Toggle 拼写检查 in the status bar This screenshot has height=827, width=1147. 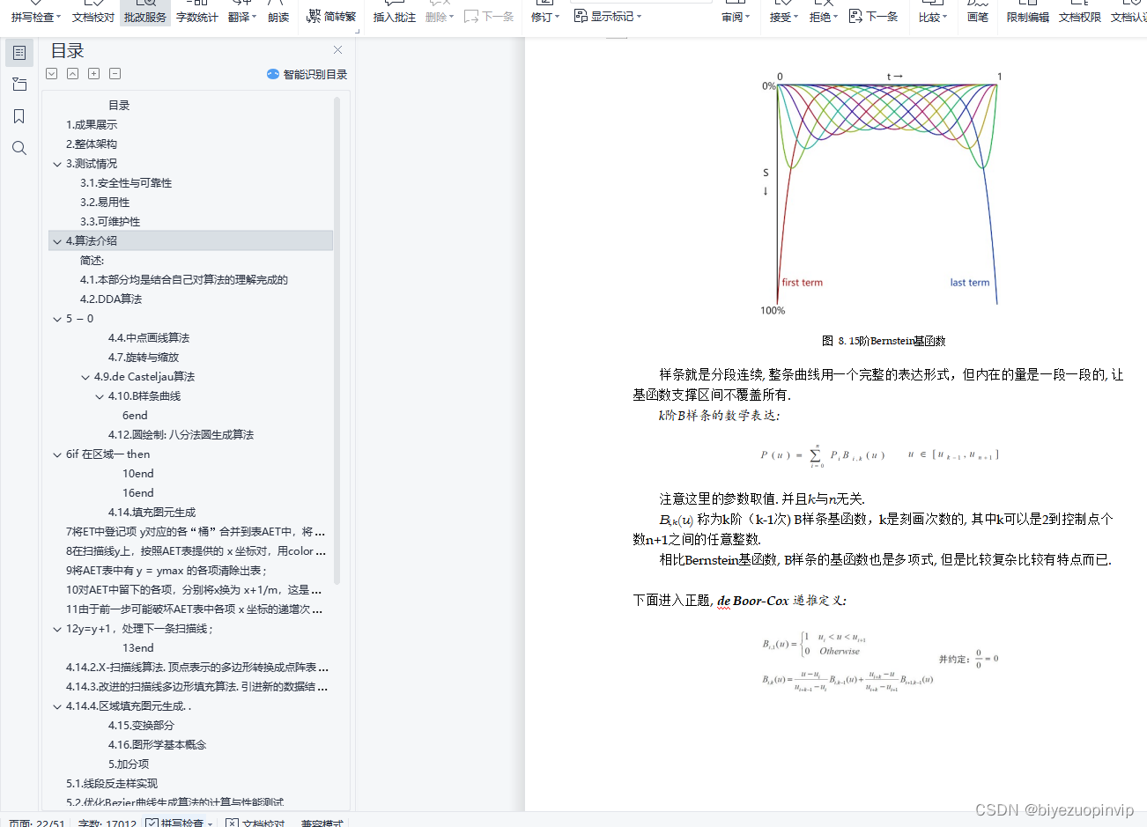pos(176,823)
